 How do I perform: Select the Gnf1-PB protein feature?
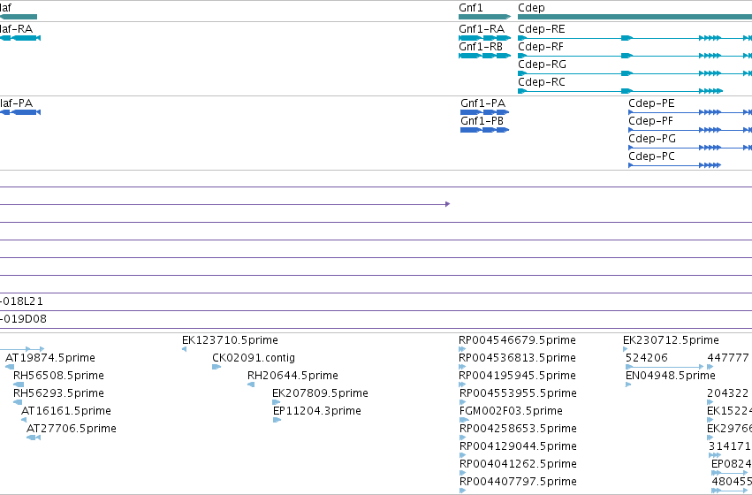point(484,130)
